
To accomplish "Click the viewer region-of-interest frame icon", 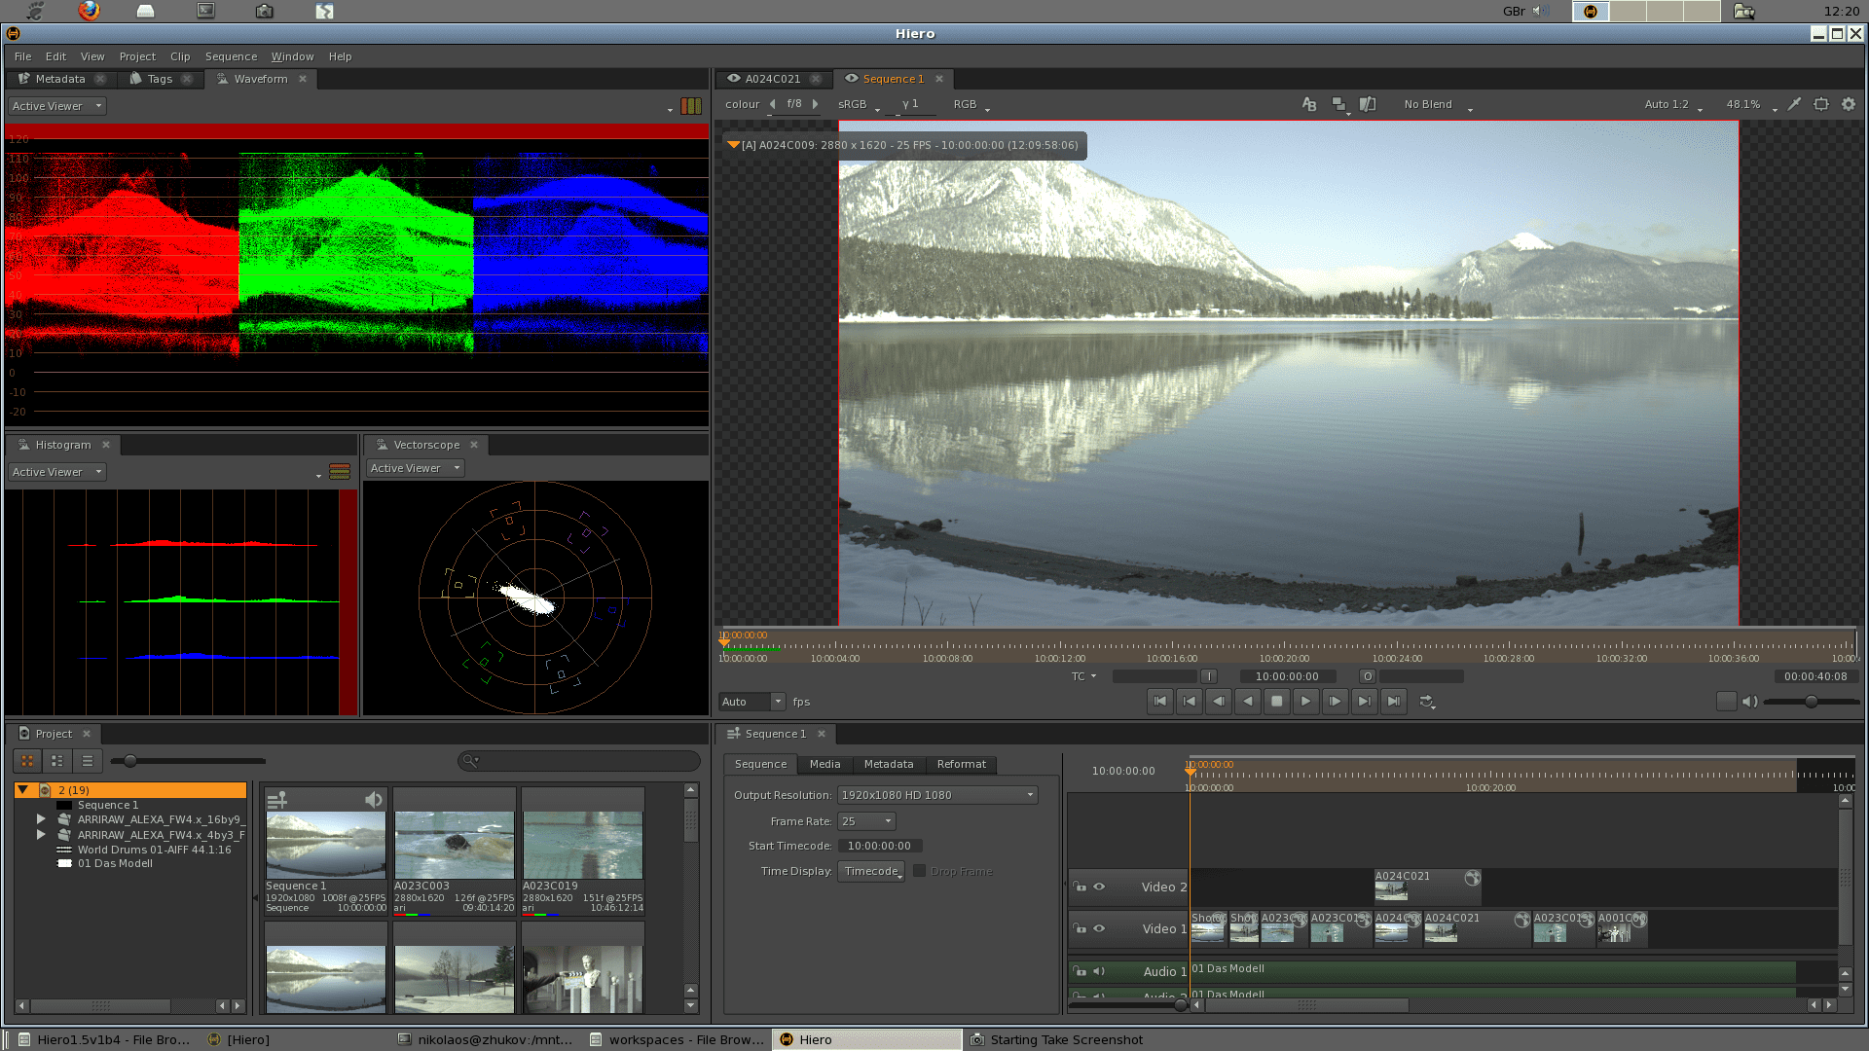I will [x=1821, y=104].
